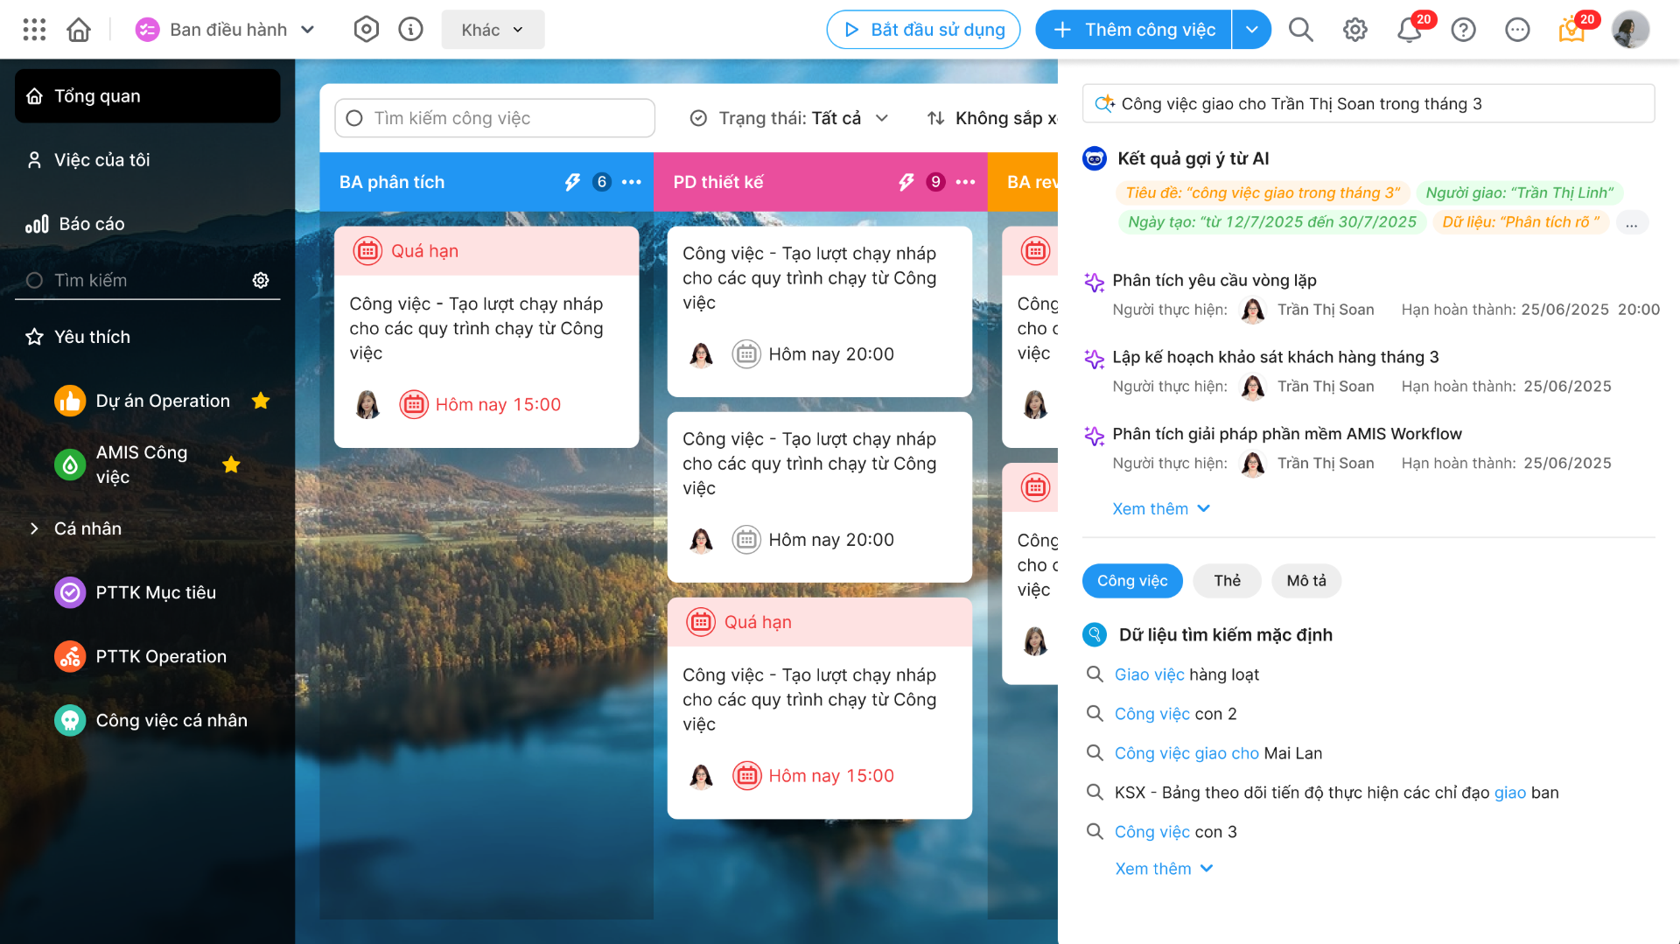The width and height of the screenshot is (1680, 944).
Task: Click the lightning icon on BA phân tích column
Action: (572, 182)
